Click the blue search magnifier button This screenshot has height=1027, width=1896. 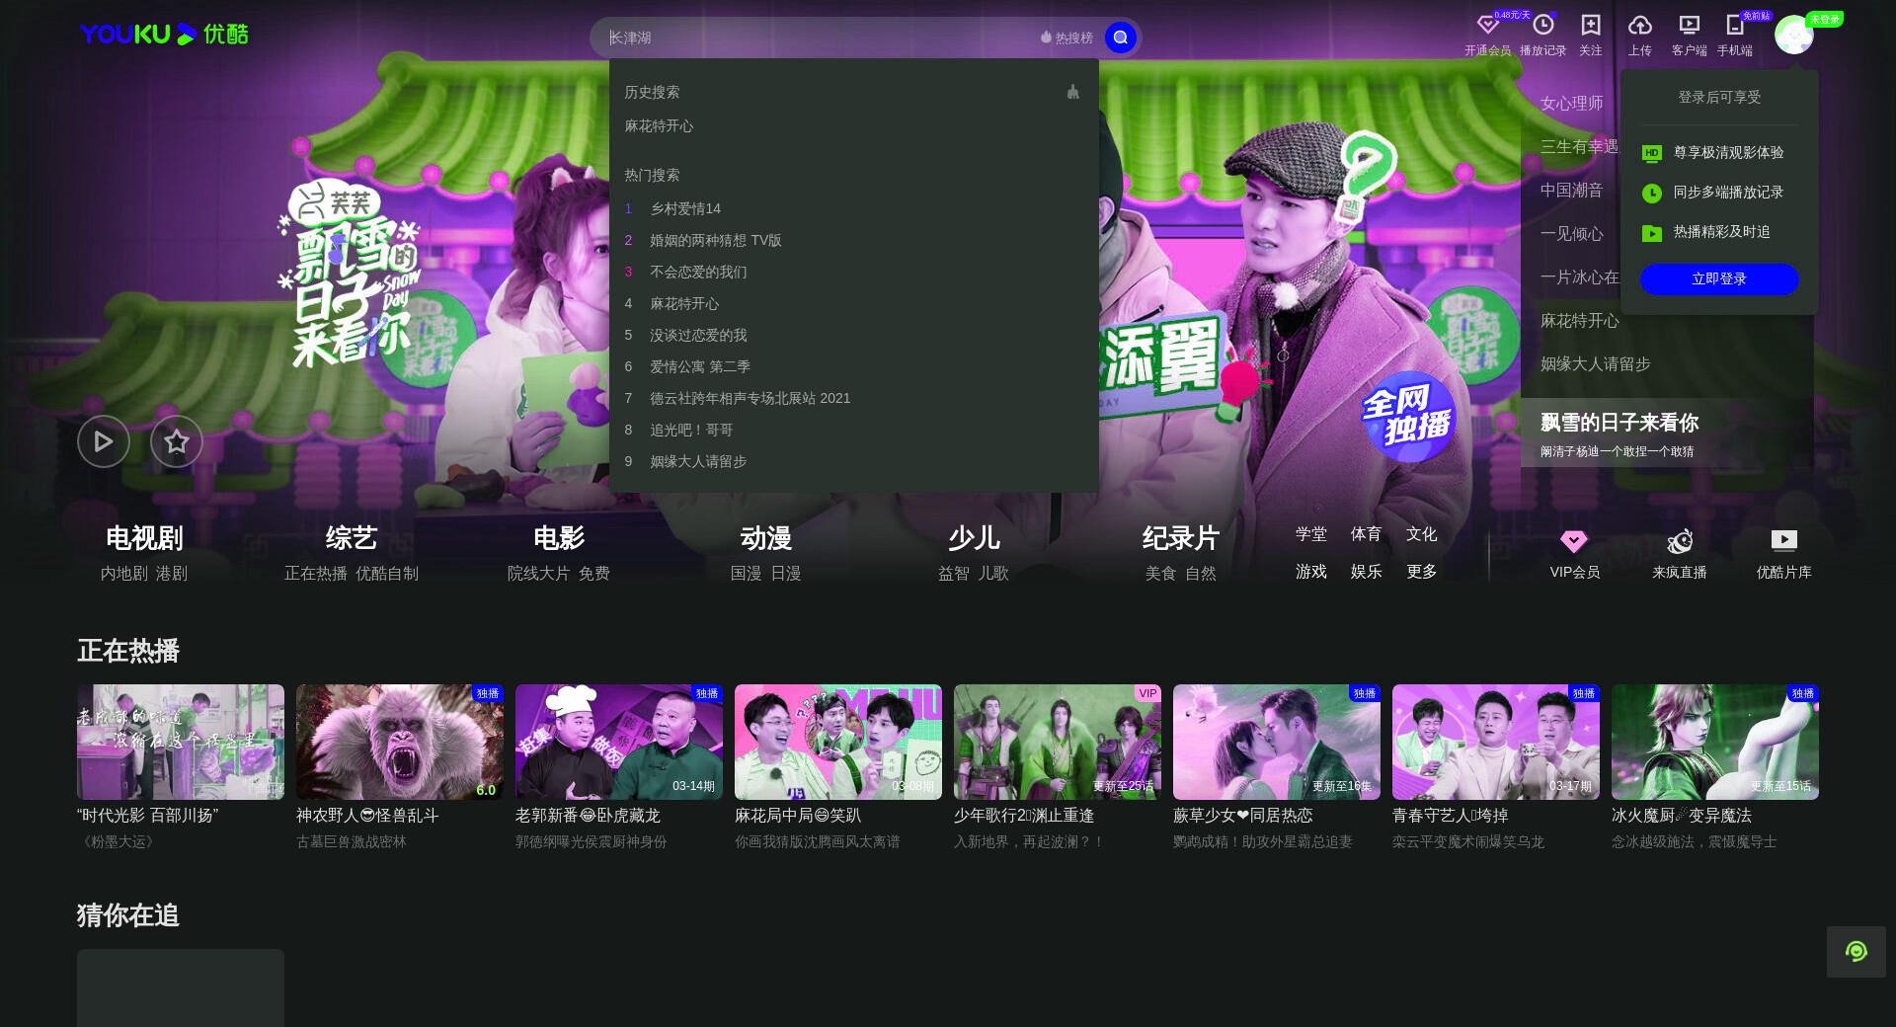coord(1120,38)
